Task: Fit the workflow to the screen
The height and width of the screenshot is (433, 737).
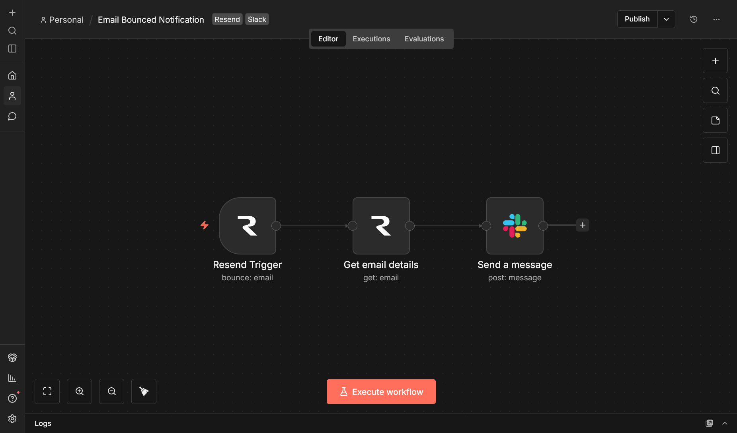Action: (x=47, y=391)
